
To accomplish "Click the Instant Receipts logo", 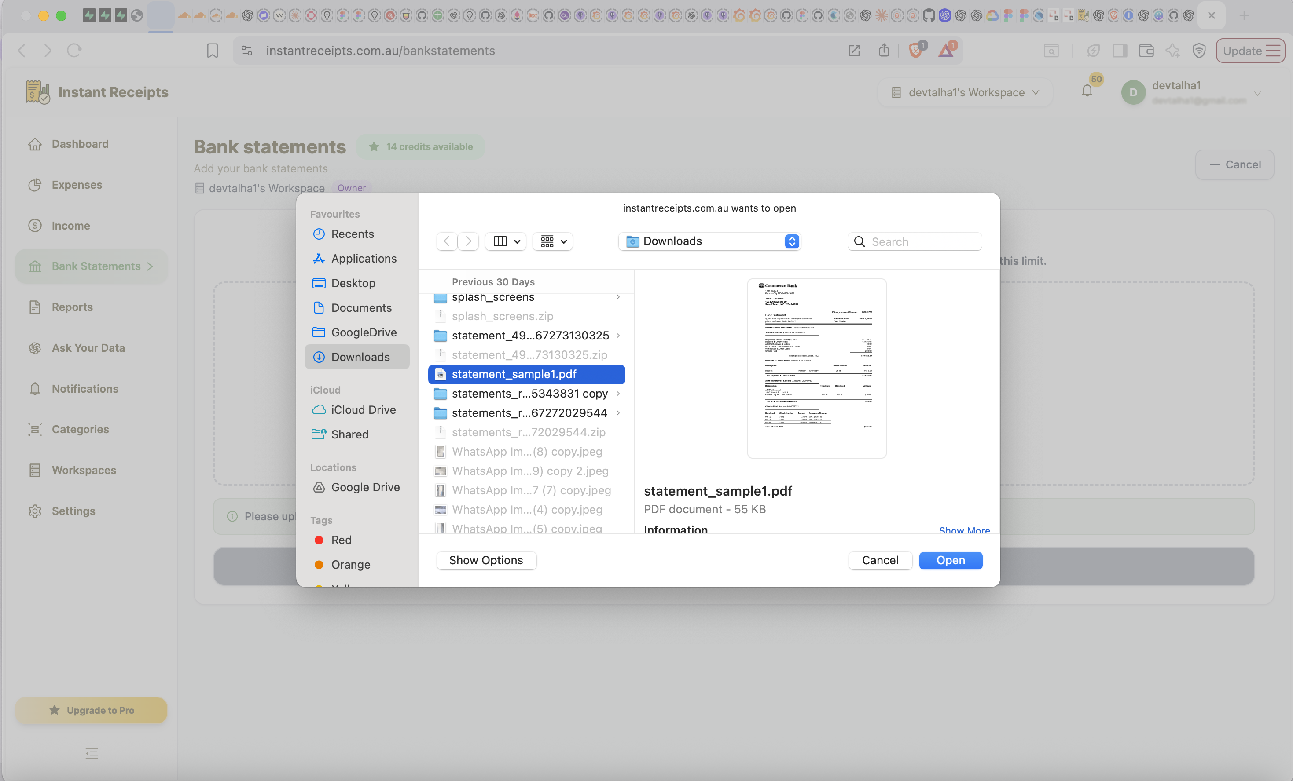I will point(37,92).
